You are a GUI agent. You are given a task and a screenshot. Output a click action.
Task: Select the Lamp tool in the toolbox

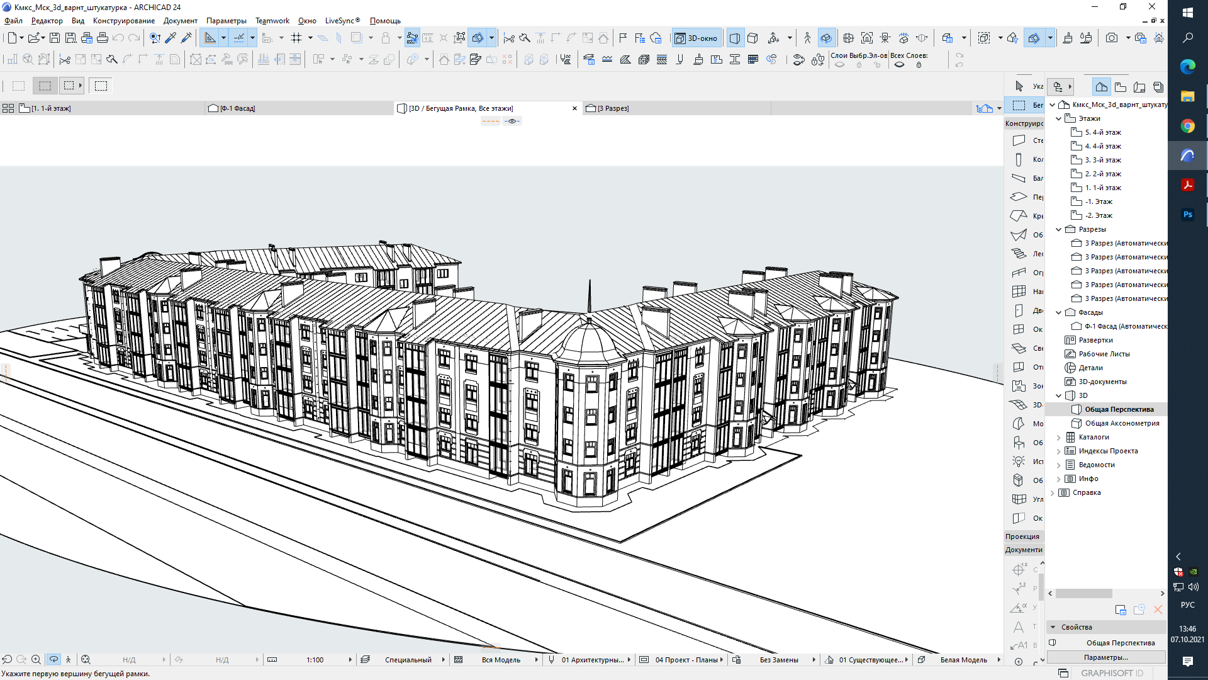pyautogui.click(x=1024, y=462)
